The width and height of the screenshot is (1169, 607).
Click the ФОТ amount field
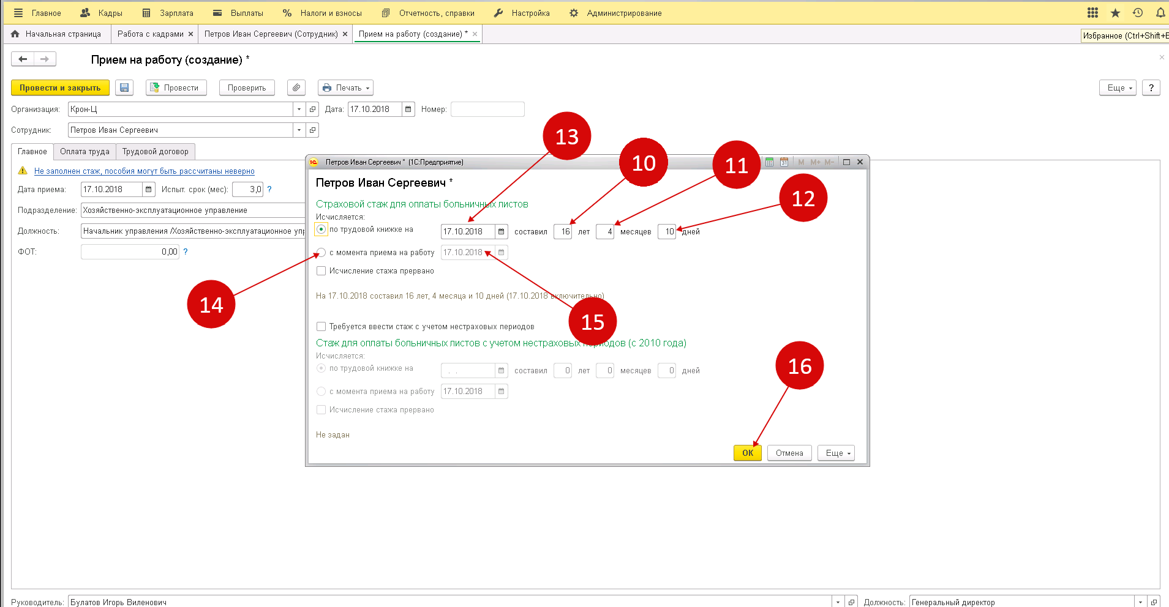tap(130, 251)
